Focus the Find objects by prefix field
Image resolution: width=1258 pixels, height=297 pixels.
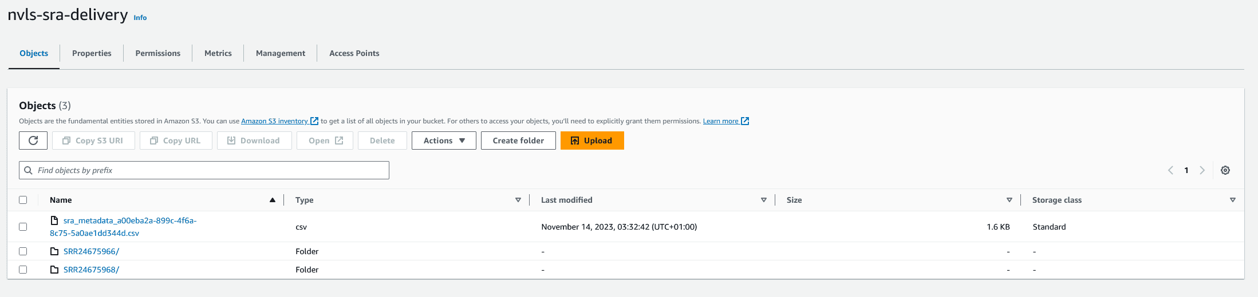click(204, 170)
